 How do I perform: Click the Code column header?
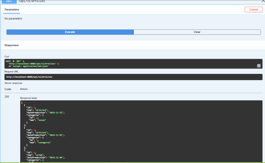(x=7, y=89)
